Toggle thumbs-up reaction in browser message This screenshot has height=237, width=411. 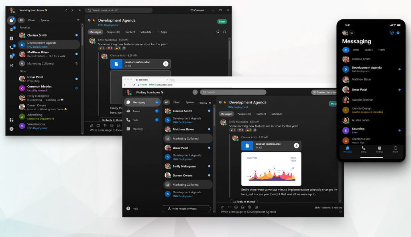(248, 130)
